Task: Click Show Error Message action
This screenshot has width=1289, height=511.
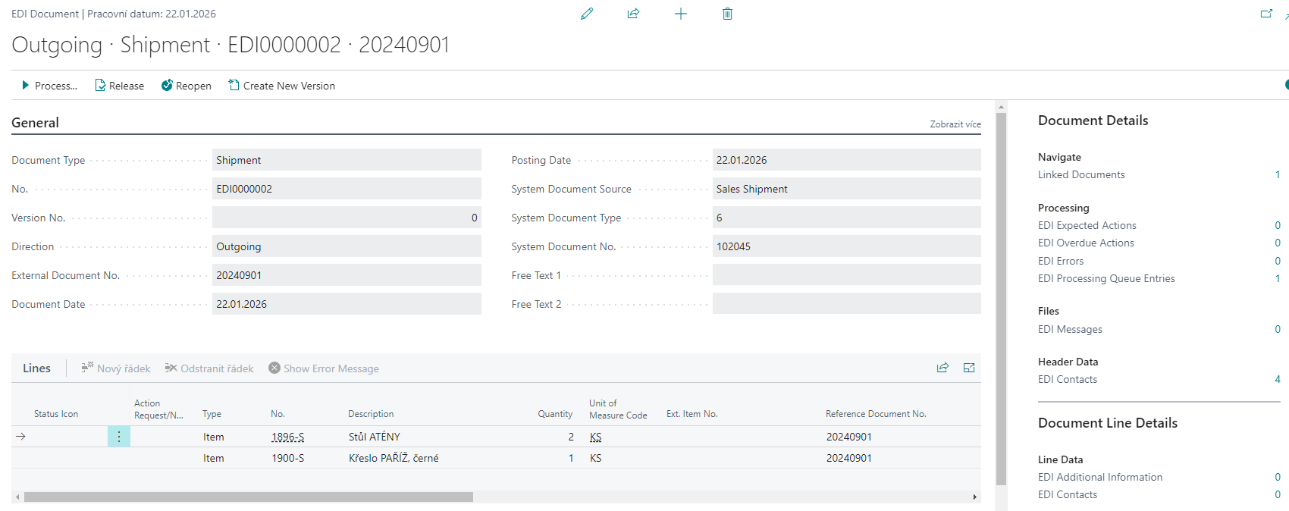Action: (324, 368)
